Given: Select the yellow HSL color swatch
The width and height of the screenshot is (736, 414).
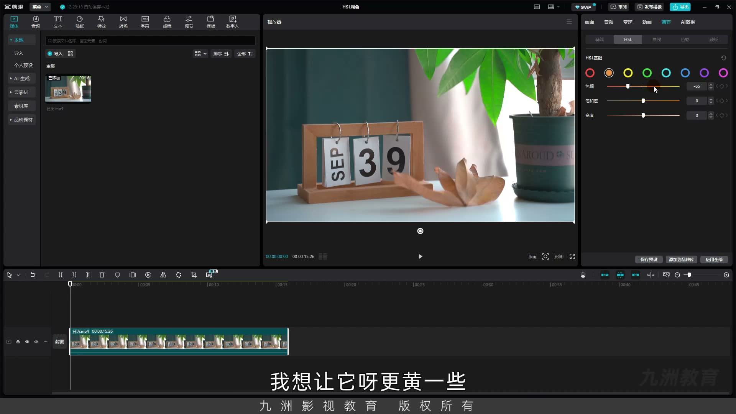Looking at the screenshot, I should coord(628,73).
